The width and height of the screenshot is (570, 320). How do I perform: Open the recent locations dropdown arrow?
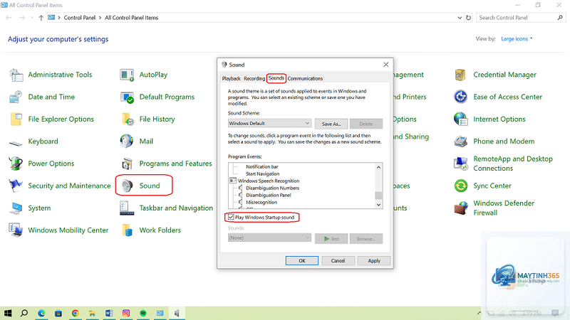[32, 17]
